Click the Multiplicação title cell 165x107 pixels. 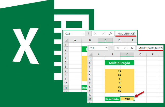coord(120,63)
